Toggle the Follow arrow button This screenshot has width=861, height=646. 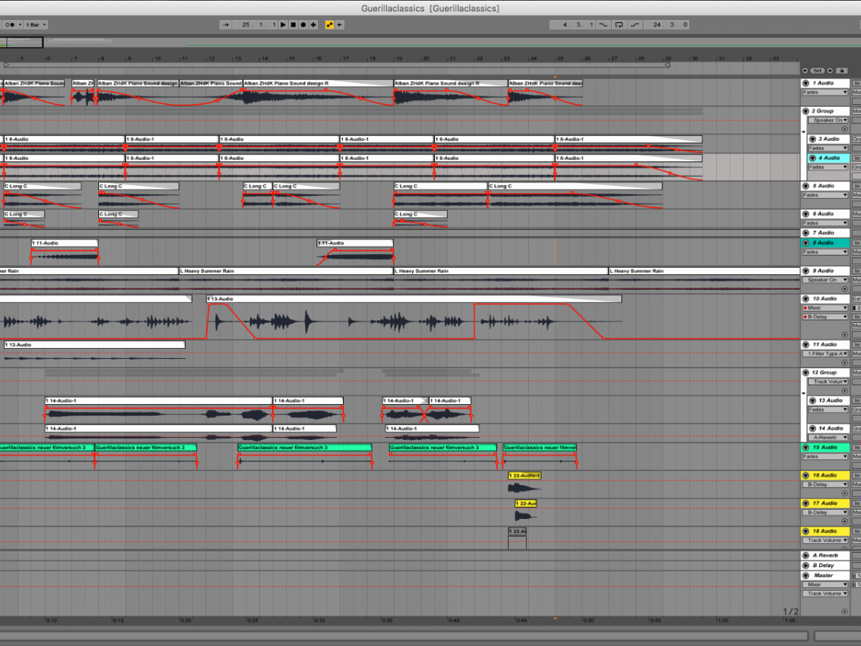[x=226, y=24]
